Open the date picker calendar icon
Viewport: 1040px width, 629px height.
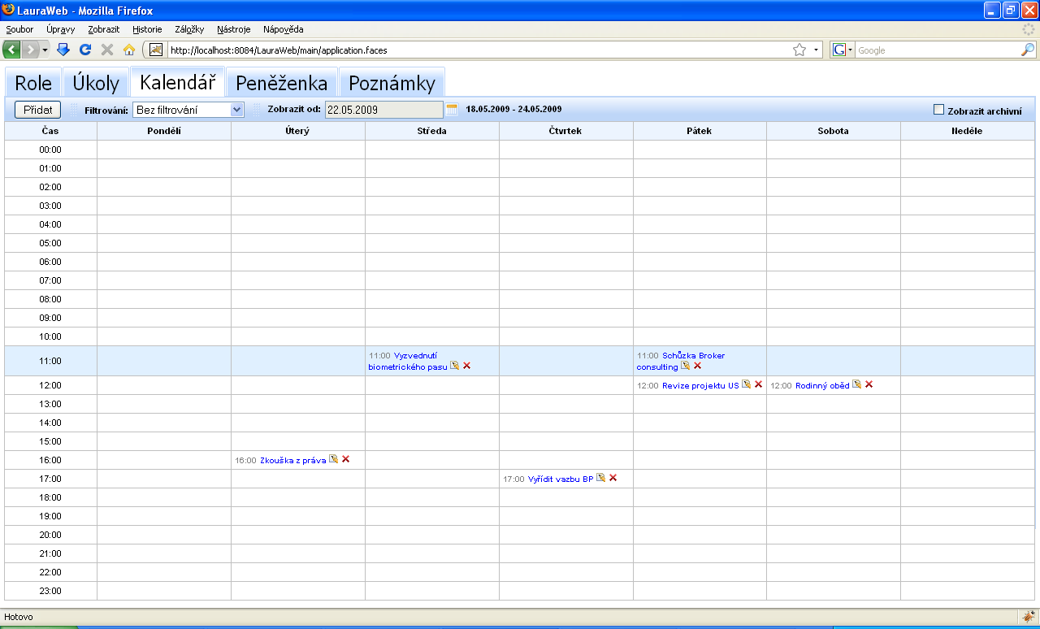[x=452, y=110]
